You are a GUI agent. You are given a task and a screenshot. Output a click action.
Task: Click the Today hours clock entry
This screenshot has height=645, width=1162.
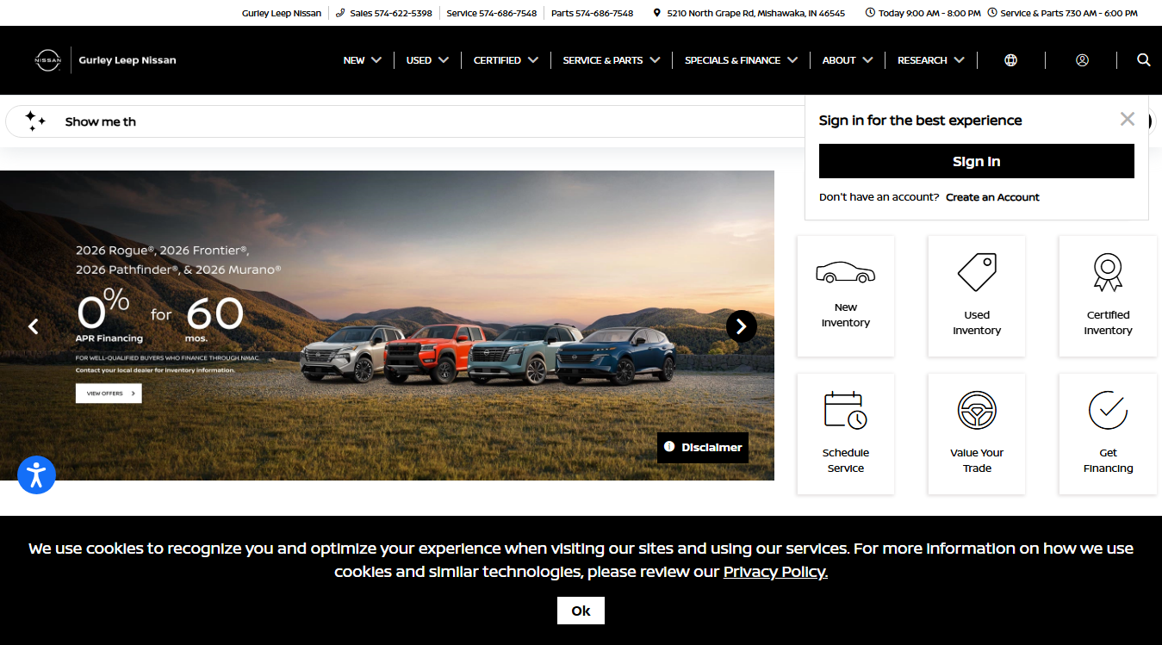coord(923,13)
